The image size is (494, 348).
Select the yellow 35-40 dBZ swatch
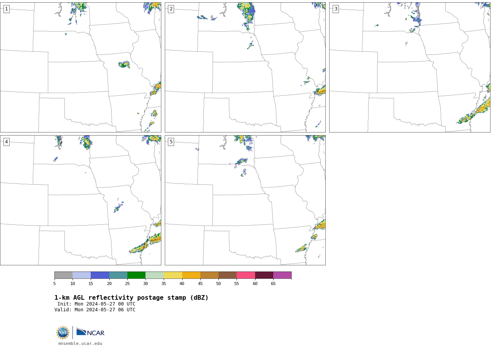[173, 275]
